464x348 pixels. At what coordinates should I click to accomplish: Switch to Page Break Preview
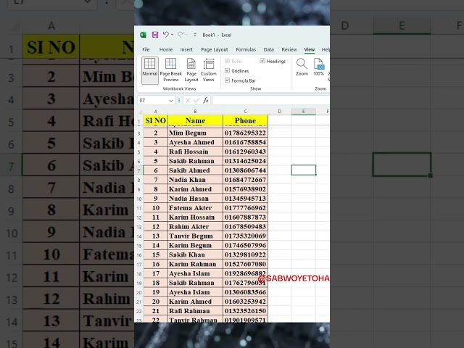(x=171, y=70)
